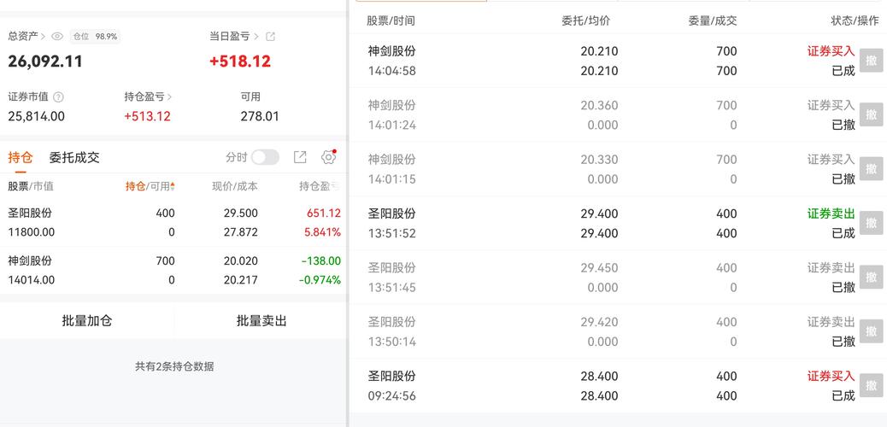
Task: Expand 当日盈亏 details chevron
Action: coord(257,36)
